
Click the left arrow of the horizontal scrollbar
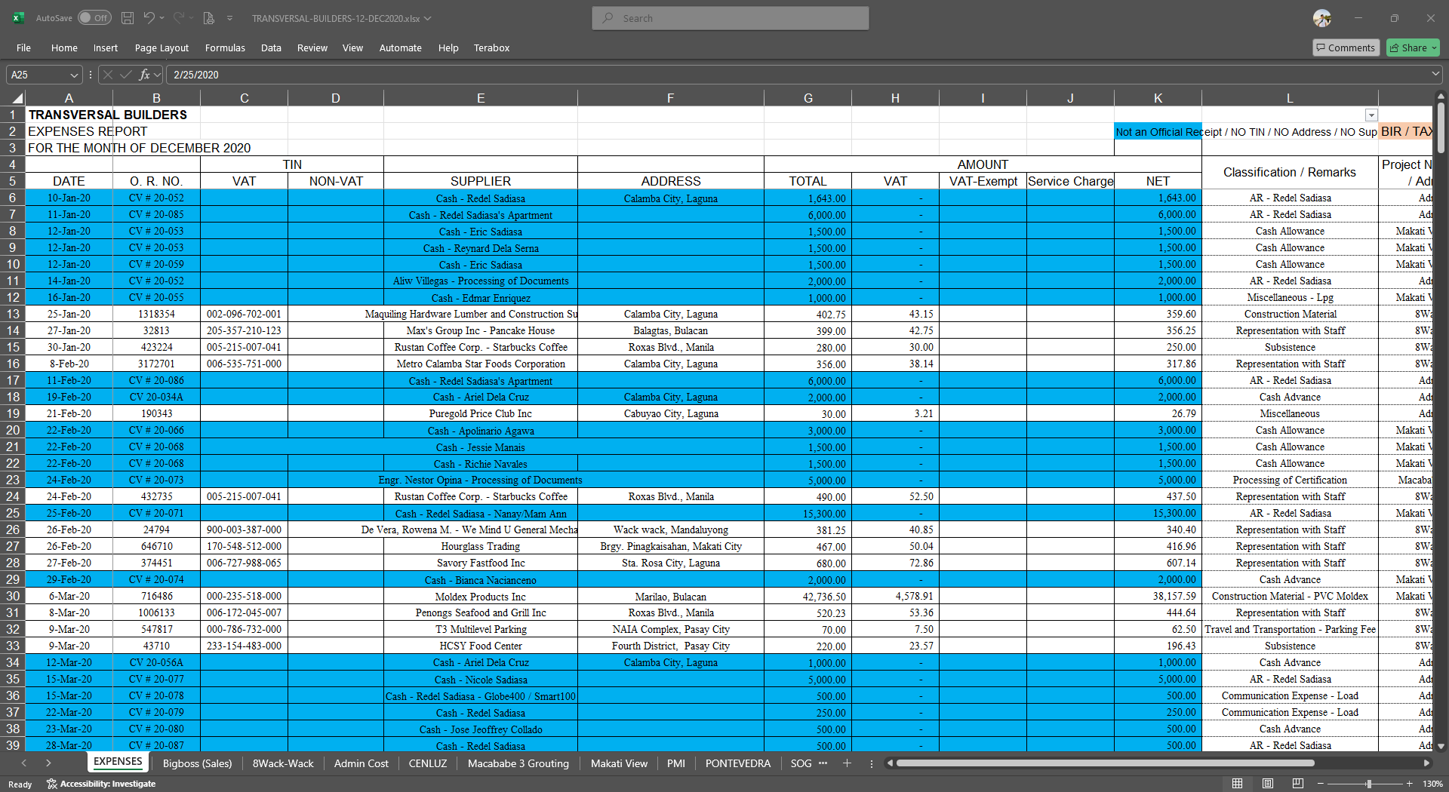(x=891, y=763)
